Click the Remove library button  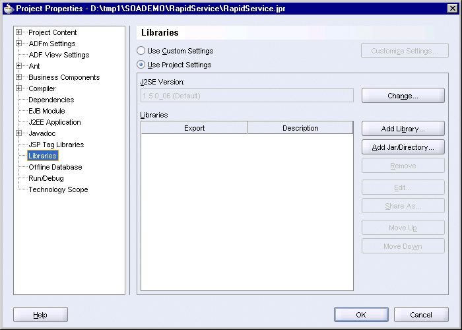click(x=403, y=166)
